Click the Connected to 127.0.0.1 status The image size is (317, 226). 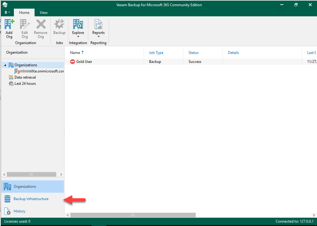coord(294,221)
